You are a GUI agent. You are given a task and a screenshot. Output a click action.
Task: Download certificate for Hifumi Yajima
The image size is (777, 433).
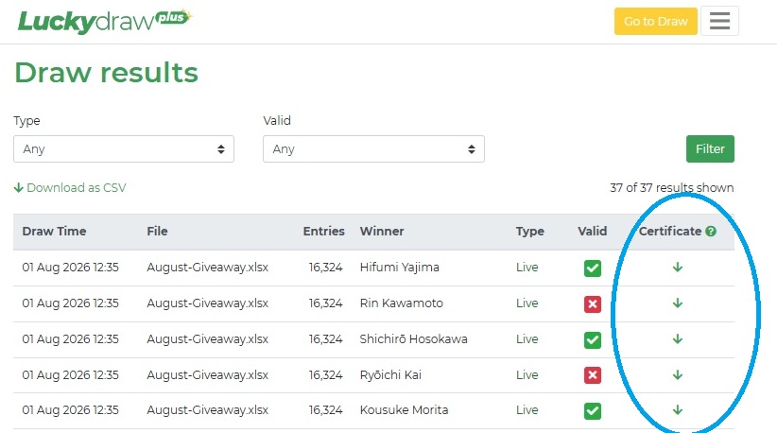[678, 268]
